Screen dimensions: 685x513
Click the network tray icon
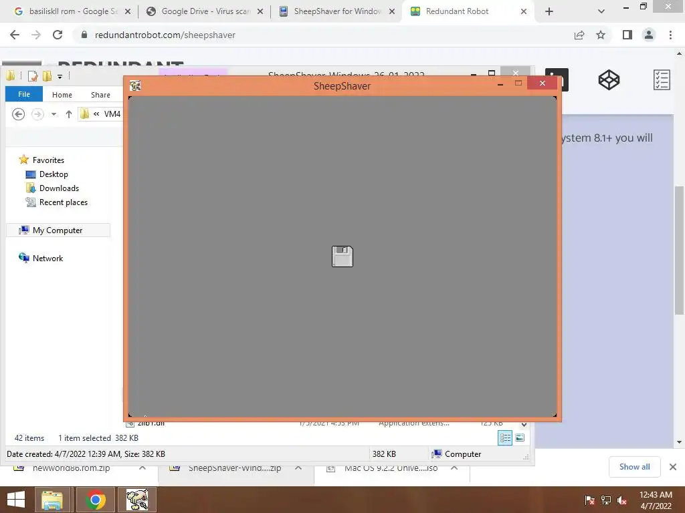pos(606,500)
